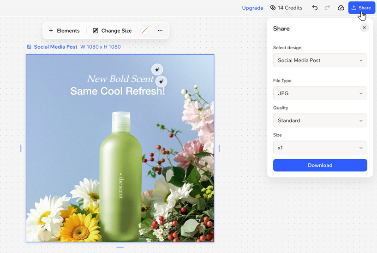The image size is (377, 253).
Task: Select the New Bold Scent text
Action: (120, 79)
